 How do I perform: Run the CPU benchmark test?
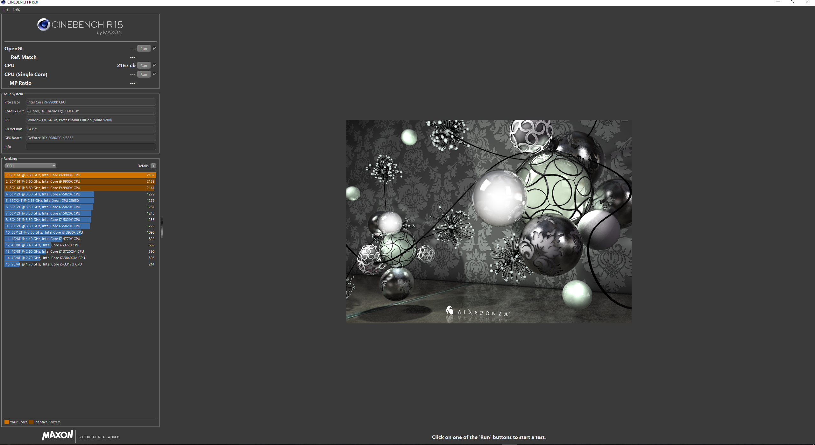[144, 66]
